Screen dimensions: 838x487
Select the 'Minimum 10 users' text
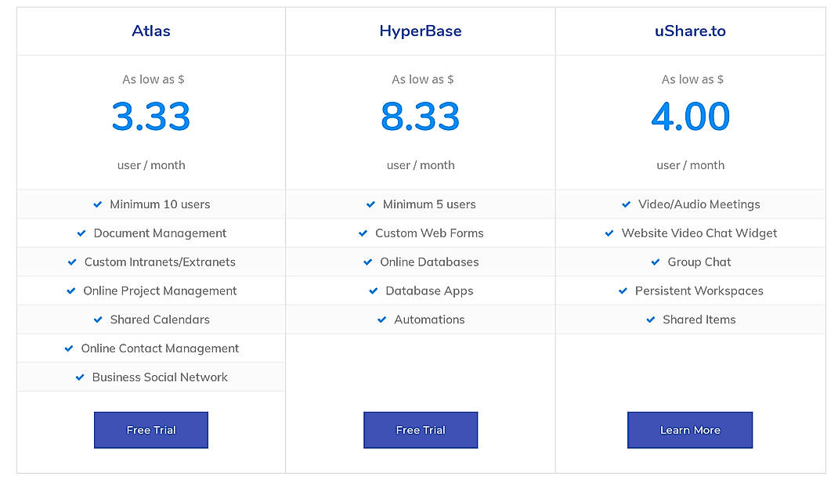(x=160, y=204)
